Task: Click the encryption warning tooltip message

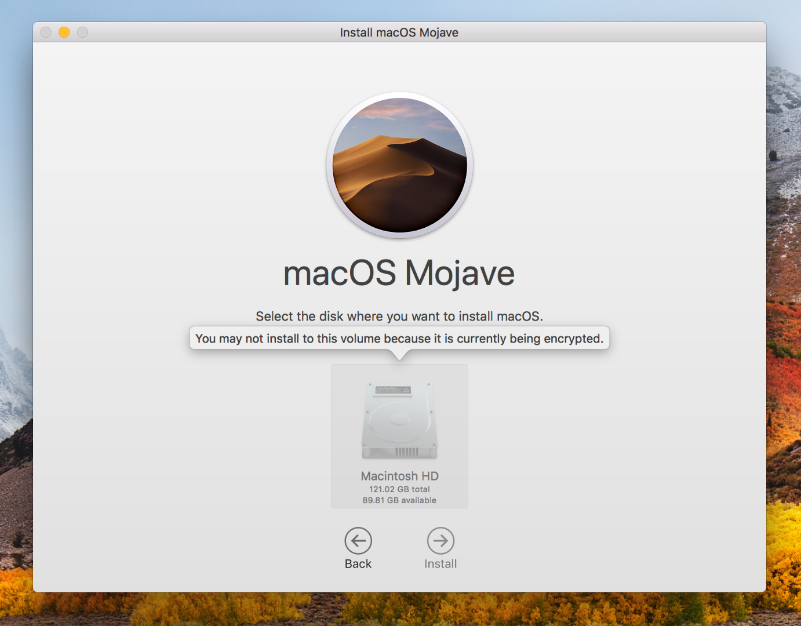Action: tap(399, 339)
